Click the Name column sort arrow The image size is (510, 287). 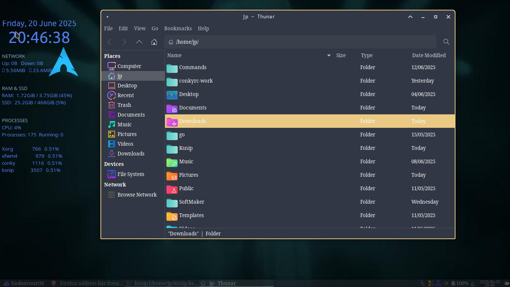coord(329,55)
